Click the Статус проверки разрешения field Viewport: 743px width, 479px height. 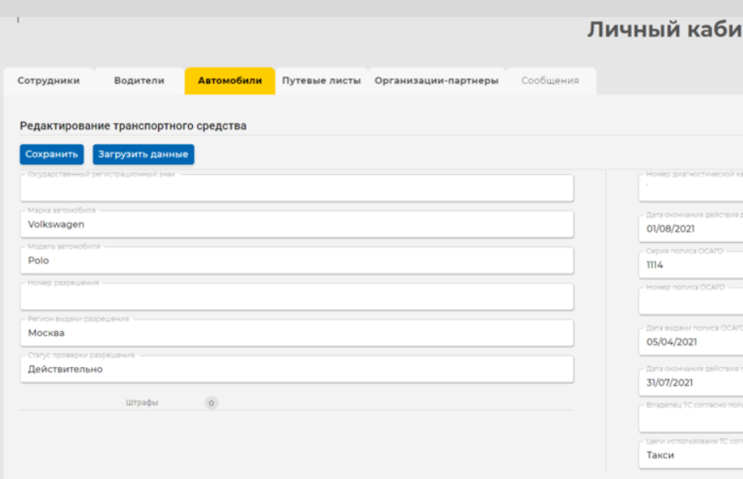coord(296,369)
